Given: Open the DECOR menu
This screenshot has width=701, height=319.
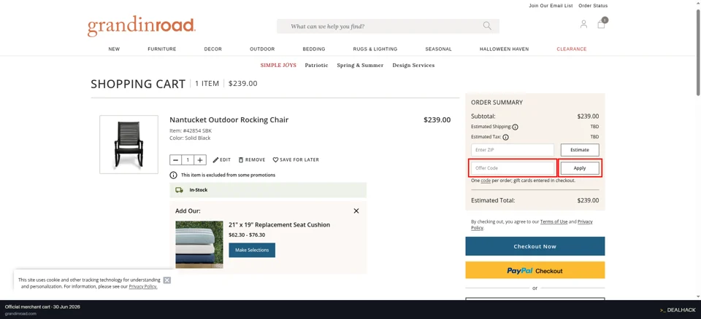Looking at the screenshot, I should [212, 49].
